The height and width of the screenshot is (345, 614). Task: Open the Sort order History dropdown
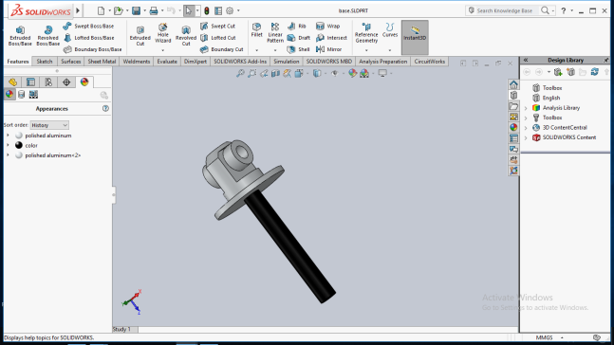pos(49,125)
